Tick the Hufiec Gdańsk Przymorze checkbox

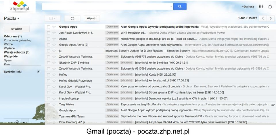[x=49, y=81]
